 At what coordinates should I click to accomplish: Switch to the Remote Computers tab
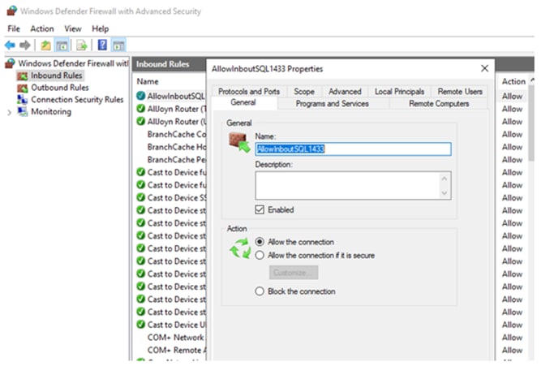click(x=439, y=104)
